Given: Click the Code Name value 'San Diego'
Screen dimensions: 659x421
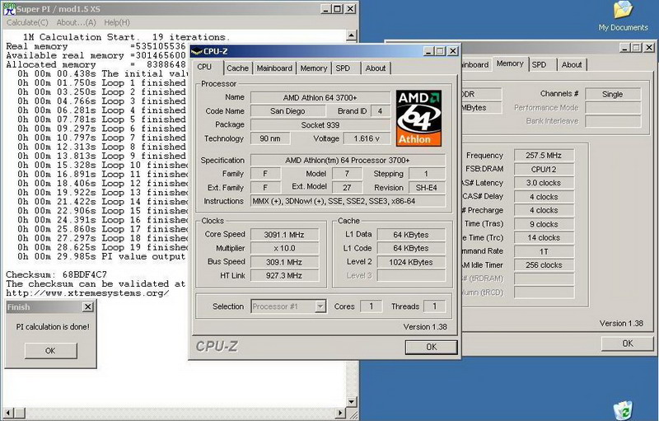Looking at the screenshot, I should point(287,111).
